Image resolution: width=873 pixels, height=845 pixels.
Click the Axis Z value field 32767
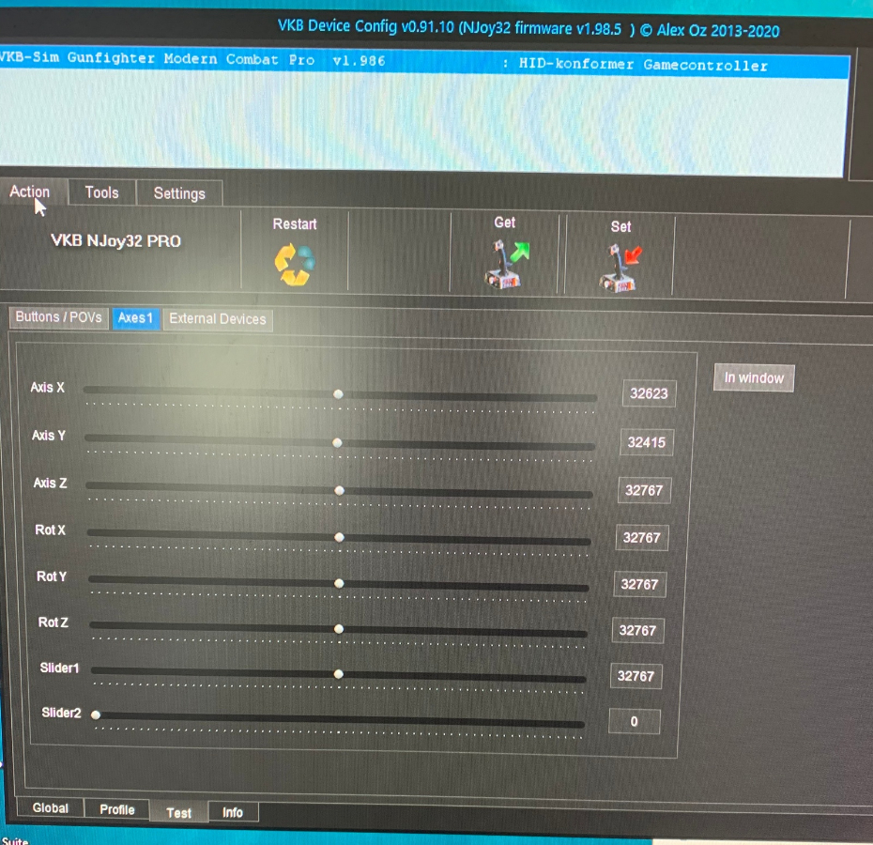[644, 491]
